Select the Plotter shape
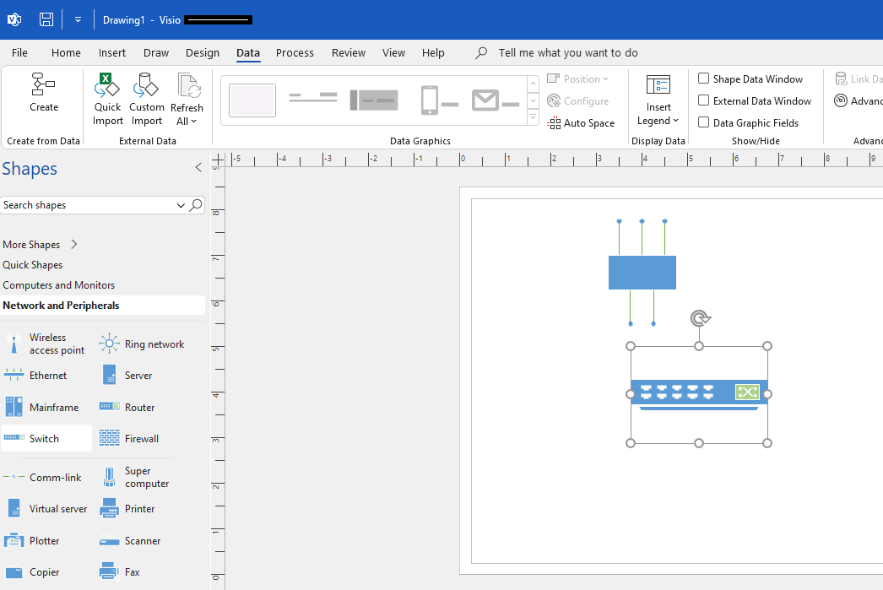The image size is (883, 590). (31, 540)
